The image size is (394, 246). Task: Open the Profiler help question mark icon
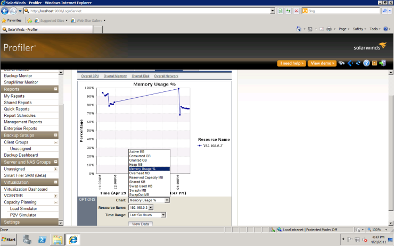point(367,63)
